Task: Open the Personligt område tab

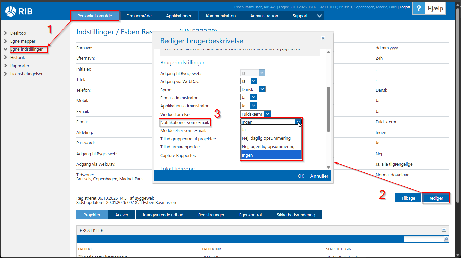Action: (x=95, y=16)
